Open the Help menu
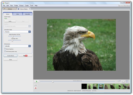Viewport: 133px width, 95px height. [36, 6]
